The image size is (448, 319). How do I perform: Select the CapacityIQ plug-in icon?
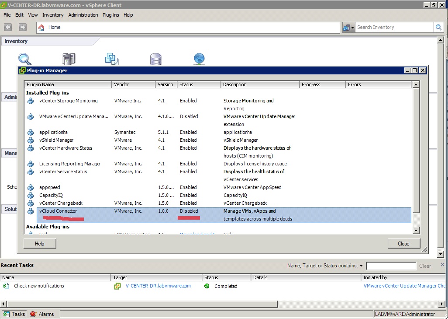click(31, 195)
